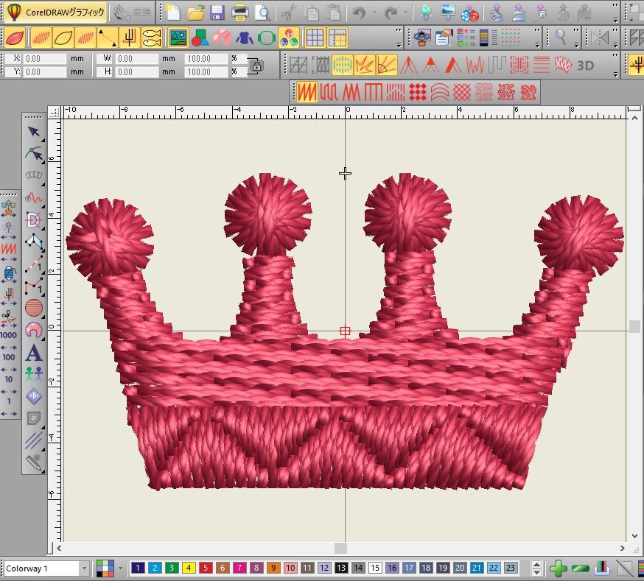Switch to CorelDRAW Graphics mode
The image size is (644, 581).
[56, 13]
